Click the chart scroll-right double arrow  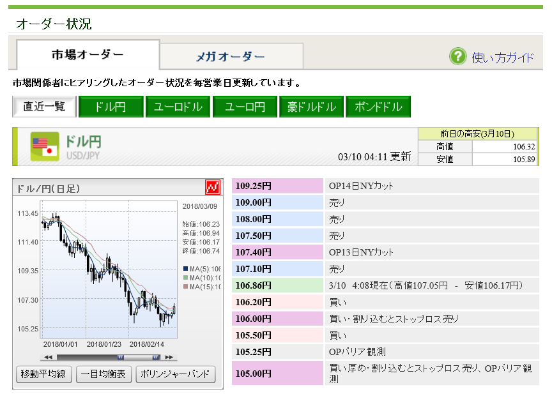169,357
